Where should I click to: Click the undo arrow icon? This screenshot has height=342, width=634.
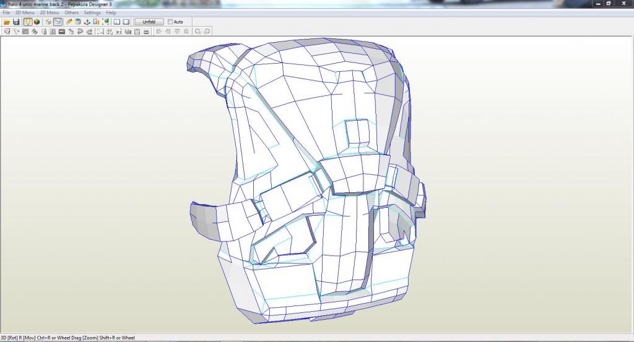coord(80,32)
